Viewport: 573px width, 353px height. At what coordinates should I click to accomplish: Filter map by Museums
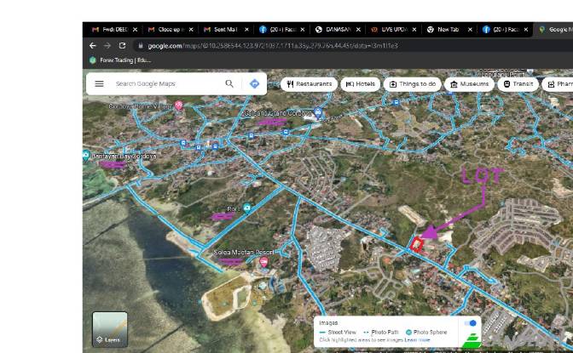(470, 84)
